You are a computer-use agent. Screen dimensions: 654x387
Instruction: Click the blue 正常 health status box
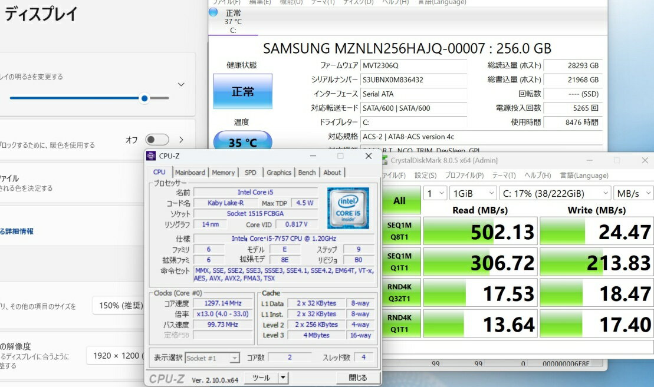(x=242, y=92)
